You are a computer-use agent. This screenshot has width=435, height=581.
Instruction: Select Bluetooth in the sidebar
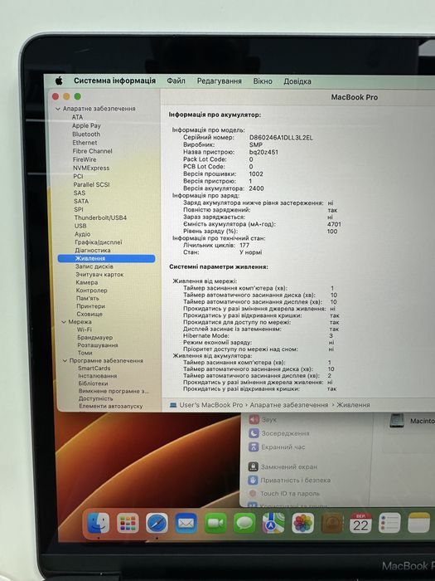tap(86, 134)
